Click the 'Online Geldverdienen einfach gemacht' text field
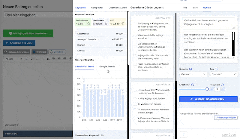240x139 pixels. (208, 23)
